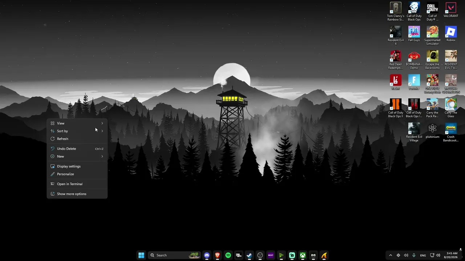Select Undo Delete from the context menu
465x261 pixels.
77,149
